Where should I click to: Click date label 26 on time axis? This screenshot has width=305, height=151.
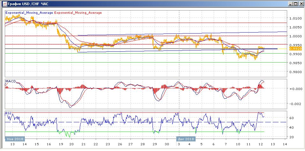[x=119, y=144]
